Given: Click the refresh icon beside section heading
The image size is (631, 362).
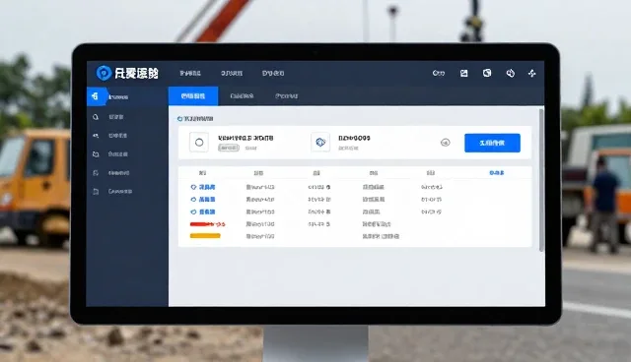Looking at the screenshot, I should (x=179, y=119).
